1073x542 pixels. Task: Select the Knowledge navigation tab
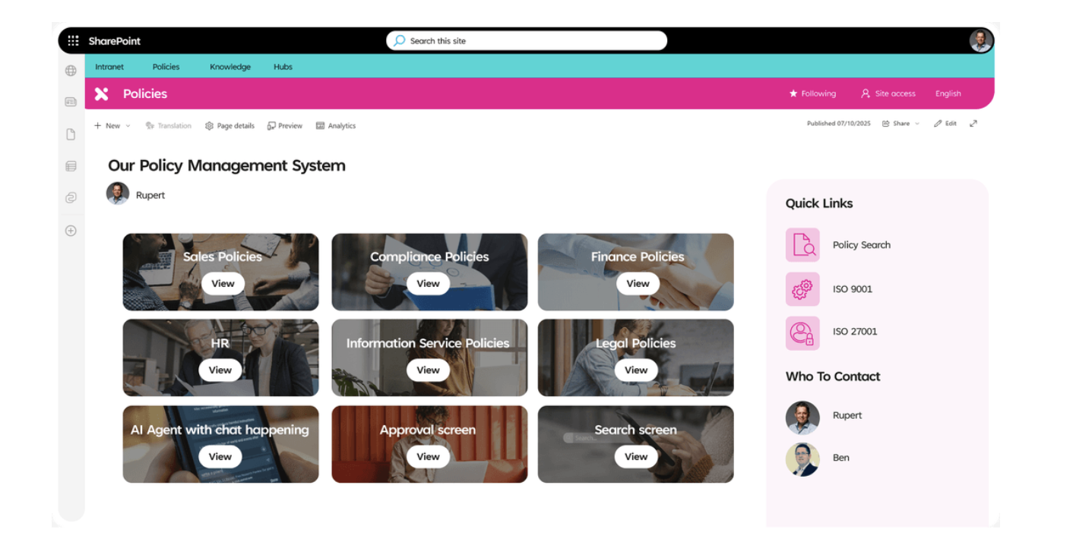230,67
